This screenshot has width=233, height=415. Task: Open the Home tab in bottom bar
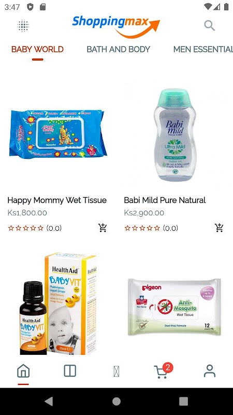[x=23, y=371]
